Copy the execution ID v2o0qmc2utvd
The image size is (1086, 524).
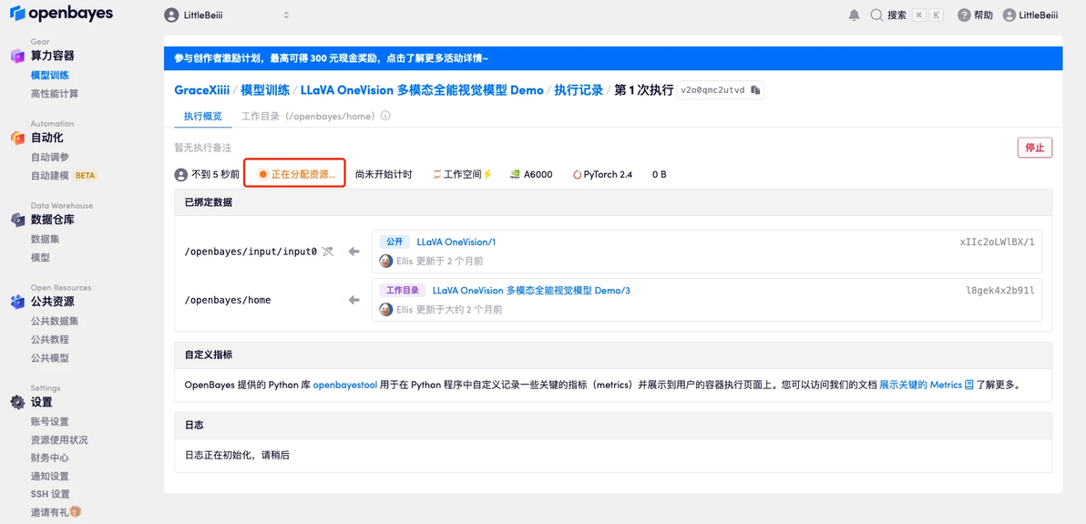(x=756, y=90)
